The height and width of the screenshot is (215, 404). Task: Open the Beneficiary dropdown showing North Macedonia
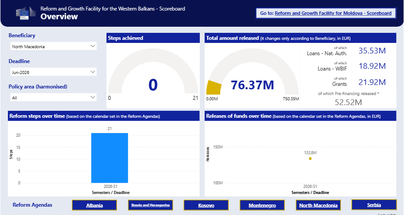coord(53,46)
